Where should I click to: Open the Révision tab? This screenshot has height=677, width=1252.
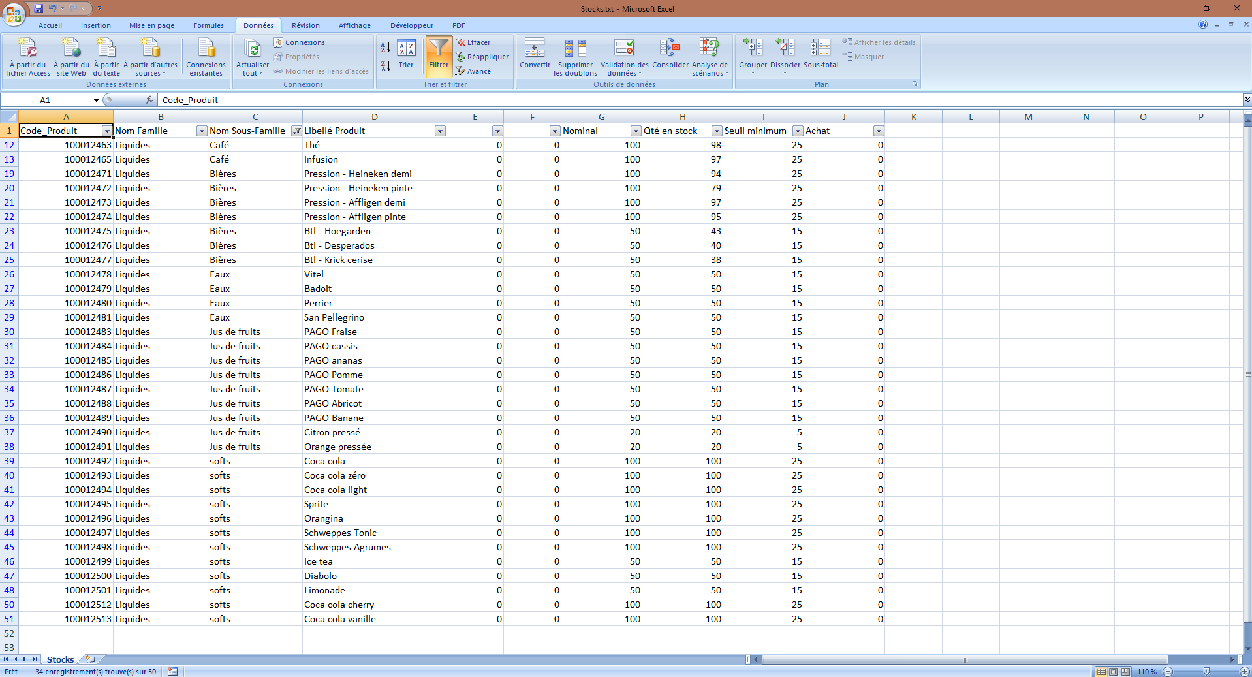click(305, 25)
